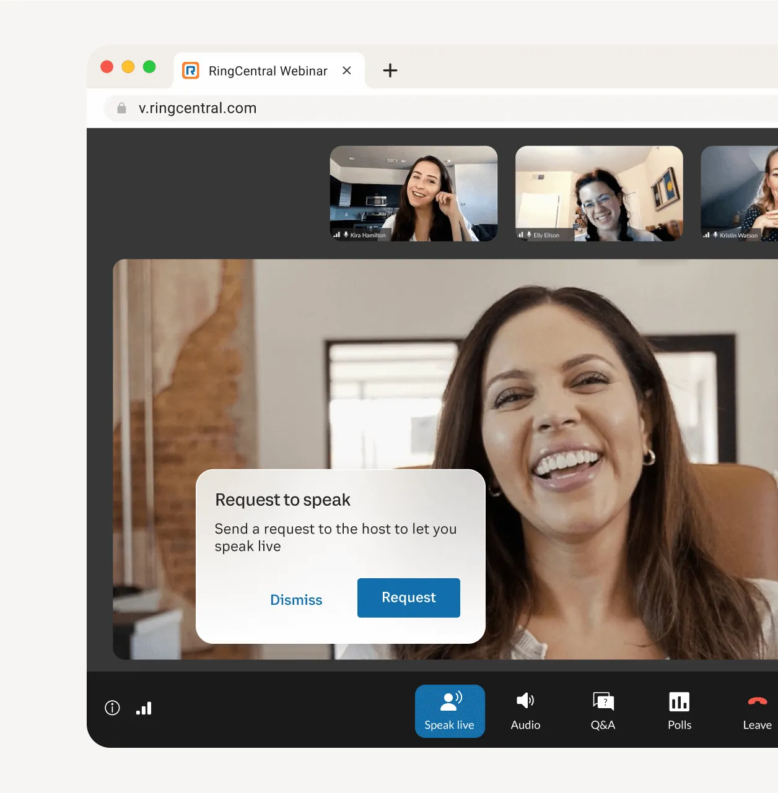The height and width of the screenshot is (793, 778).
Task: Click the RingCentral logo favicon in tab
Action: pyautogui.click(x=191, y=71)
